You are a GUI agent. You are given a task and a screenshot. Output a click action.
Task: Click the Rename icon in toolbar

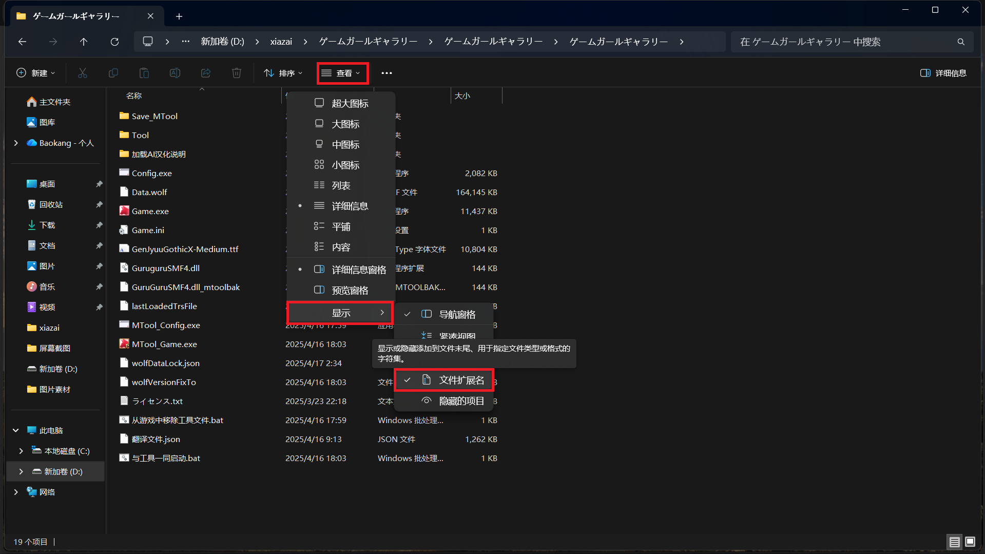pos(175,73)
